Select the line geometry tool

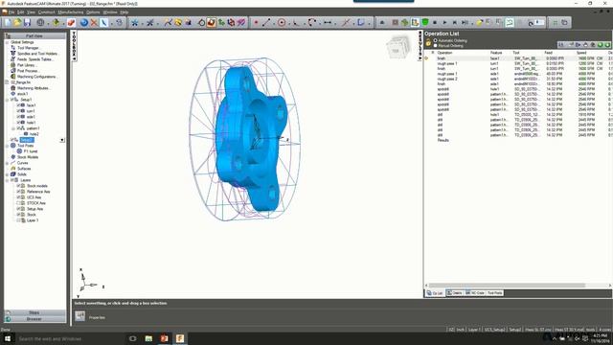point(266,23)
